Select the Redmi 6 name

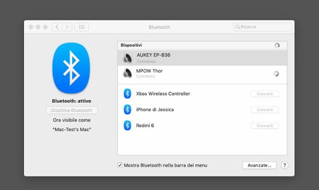pyautogui.click(x=145, y=126)
